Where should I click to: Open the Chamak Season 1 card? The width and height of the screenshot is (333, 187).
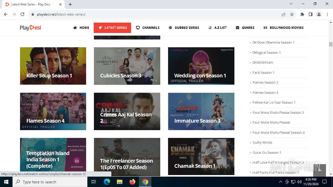[201, 157]
